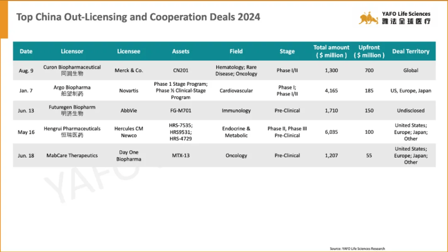
Task: Click the Merck & Co. licensee cell
Action: pos(129,70)
